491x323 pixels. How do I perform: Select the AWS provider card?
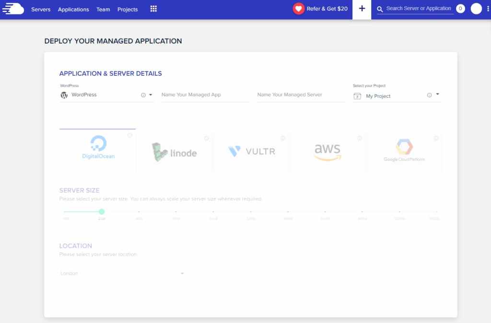(327, 151)
